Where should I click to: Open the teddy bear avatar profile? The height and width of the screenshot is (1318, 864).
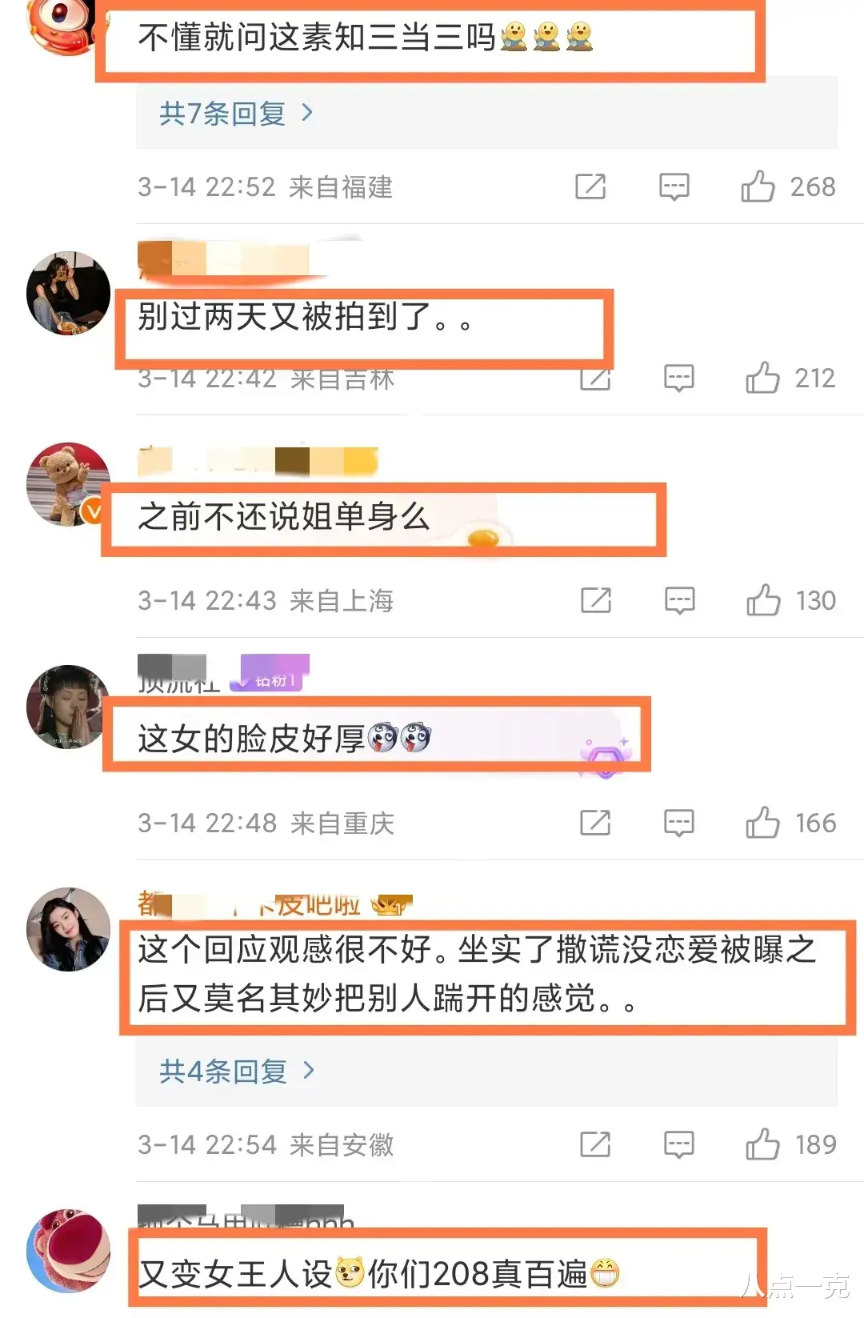tap(68, 484)
